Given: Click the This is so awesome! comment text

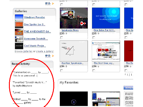Looking at the screenshot, I should pyautogui.click(x=25, y=76).
